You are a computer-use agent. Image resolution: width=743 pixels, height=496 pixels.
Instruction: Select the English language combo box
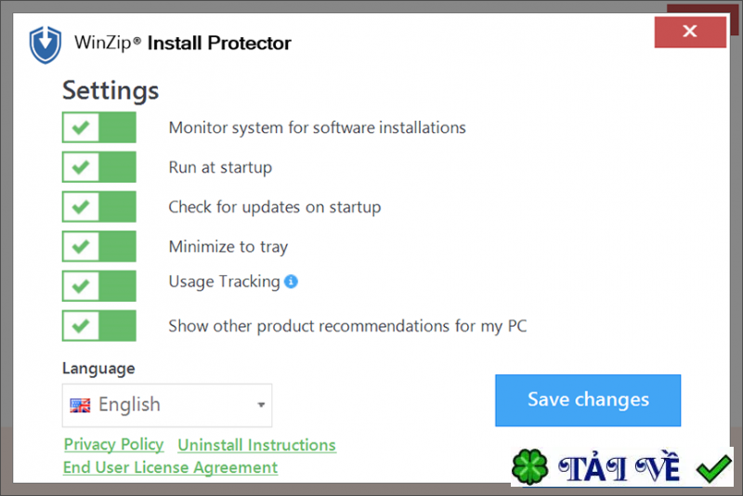pyautogui.click(x=167, y=405)
